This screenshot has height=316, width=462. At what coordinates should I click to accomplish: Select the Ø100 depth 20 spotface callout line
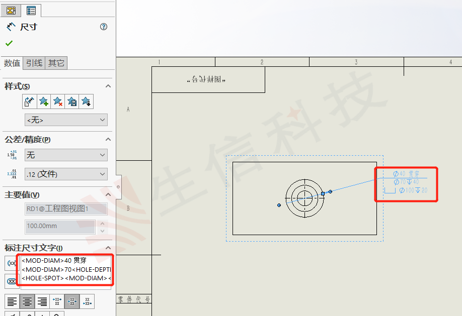pos(406,190)
